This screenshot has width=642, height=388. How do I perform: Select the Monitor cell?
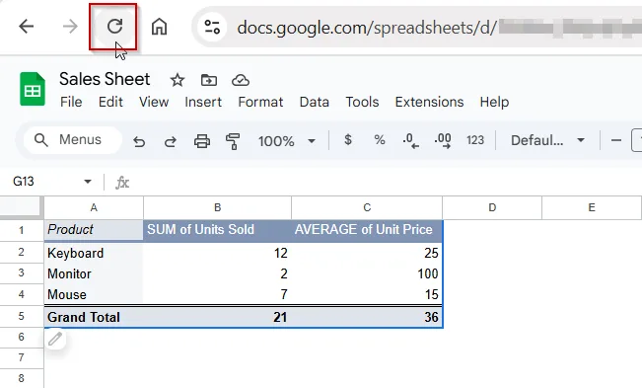94,273
